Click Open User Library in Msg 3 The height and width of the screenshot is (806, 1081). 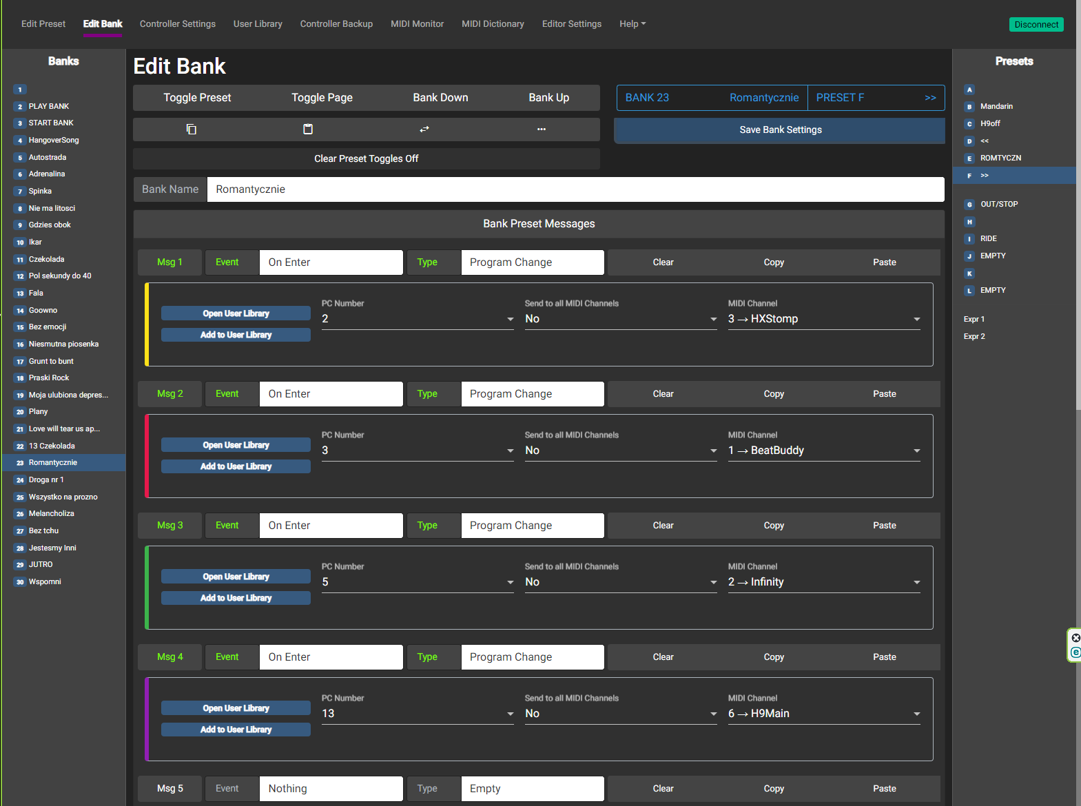click(236, 577)
